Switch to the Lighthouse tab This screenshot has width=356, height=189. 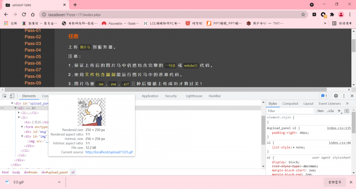pos(194,96)
